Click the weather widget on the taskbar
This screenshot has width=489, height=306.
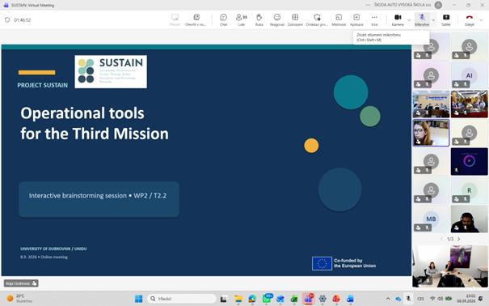tap(20, 299)
